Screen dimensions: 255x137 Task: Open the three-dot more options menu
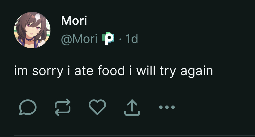click(167, 107)
